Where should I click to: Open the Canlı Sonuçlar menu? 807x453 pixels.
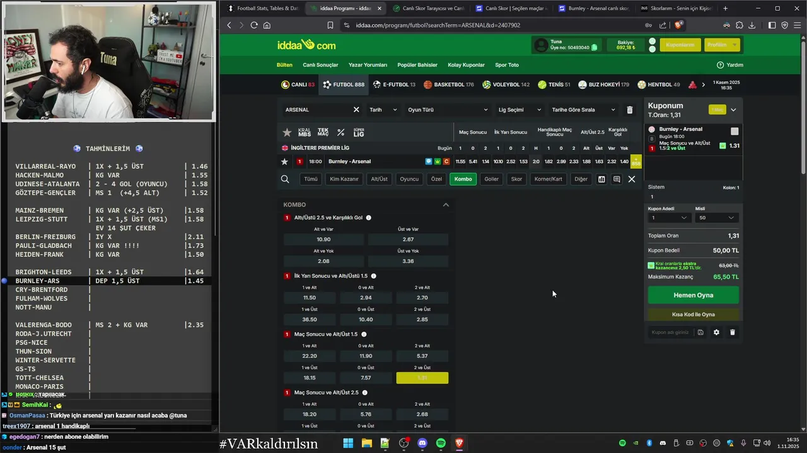tap(320, 65)
